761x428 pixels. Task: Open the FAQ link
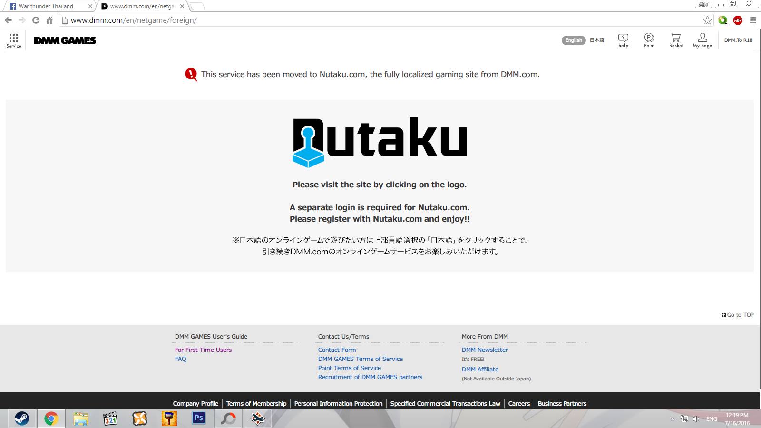coord(181,359)
